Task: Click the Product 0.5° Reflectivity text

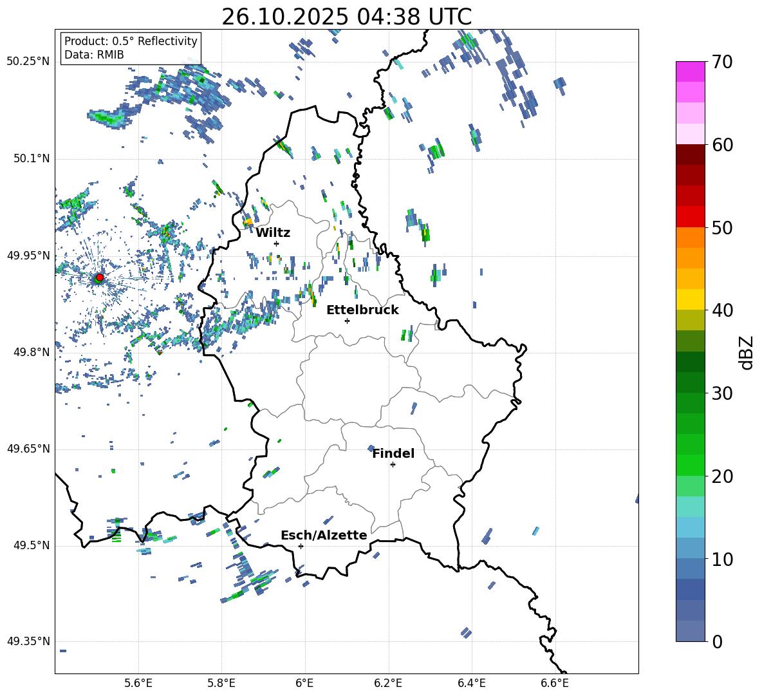Action: [131, 41]
